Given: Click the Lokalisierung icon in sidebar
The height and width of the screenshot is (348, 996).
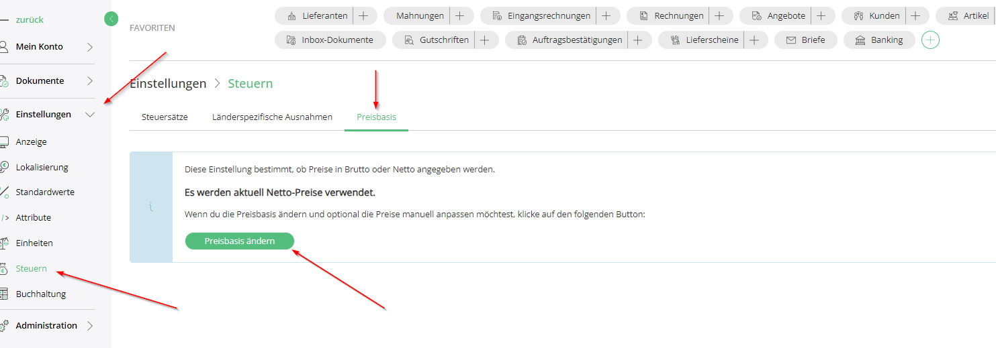Looking at the screenshot, I should 3,168.
